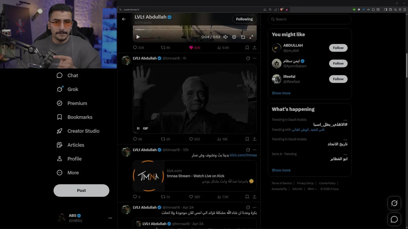Unlike the post with 846 likes
The height and width of the screenshot is (229, 408).
coord(194,48)
